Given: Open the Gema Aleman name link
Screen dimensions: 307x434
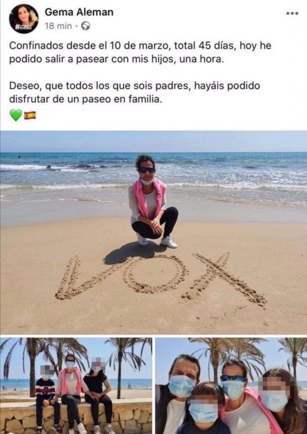Looking at the screenshot, I should [x=79, y=12].
